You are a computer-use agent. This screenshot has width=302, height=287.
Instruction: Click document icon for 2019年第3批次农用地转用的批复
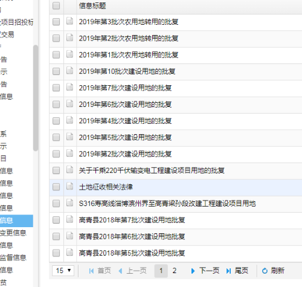tap(69, 21)
